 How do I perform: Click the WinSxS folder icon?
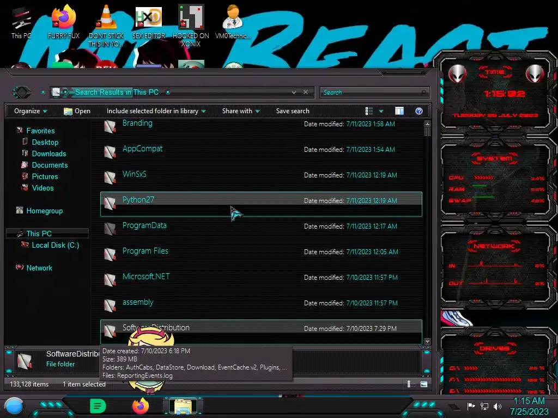pyautogui.click(x=110, y=178)
